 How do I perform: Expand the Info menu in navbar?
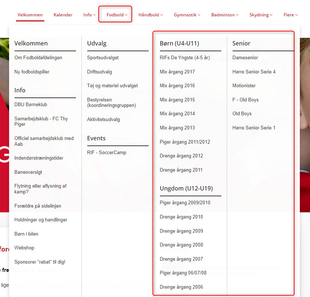pos(89,15)
